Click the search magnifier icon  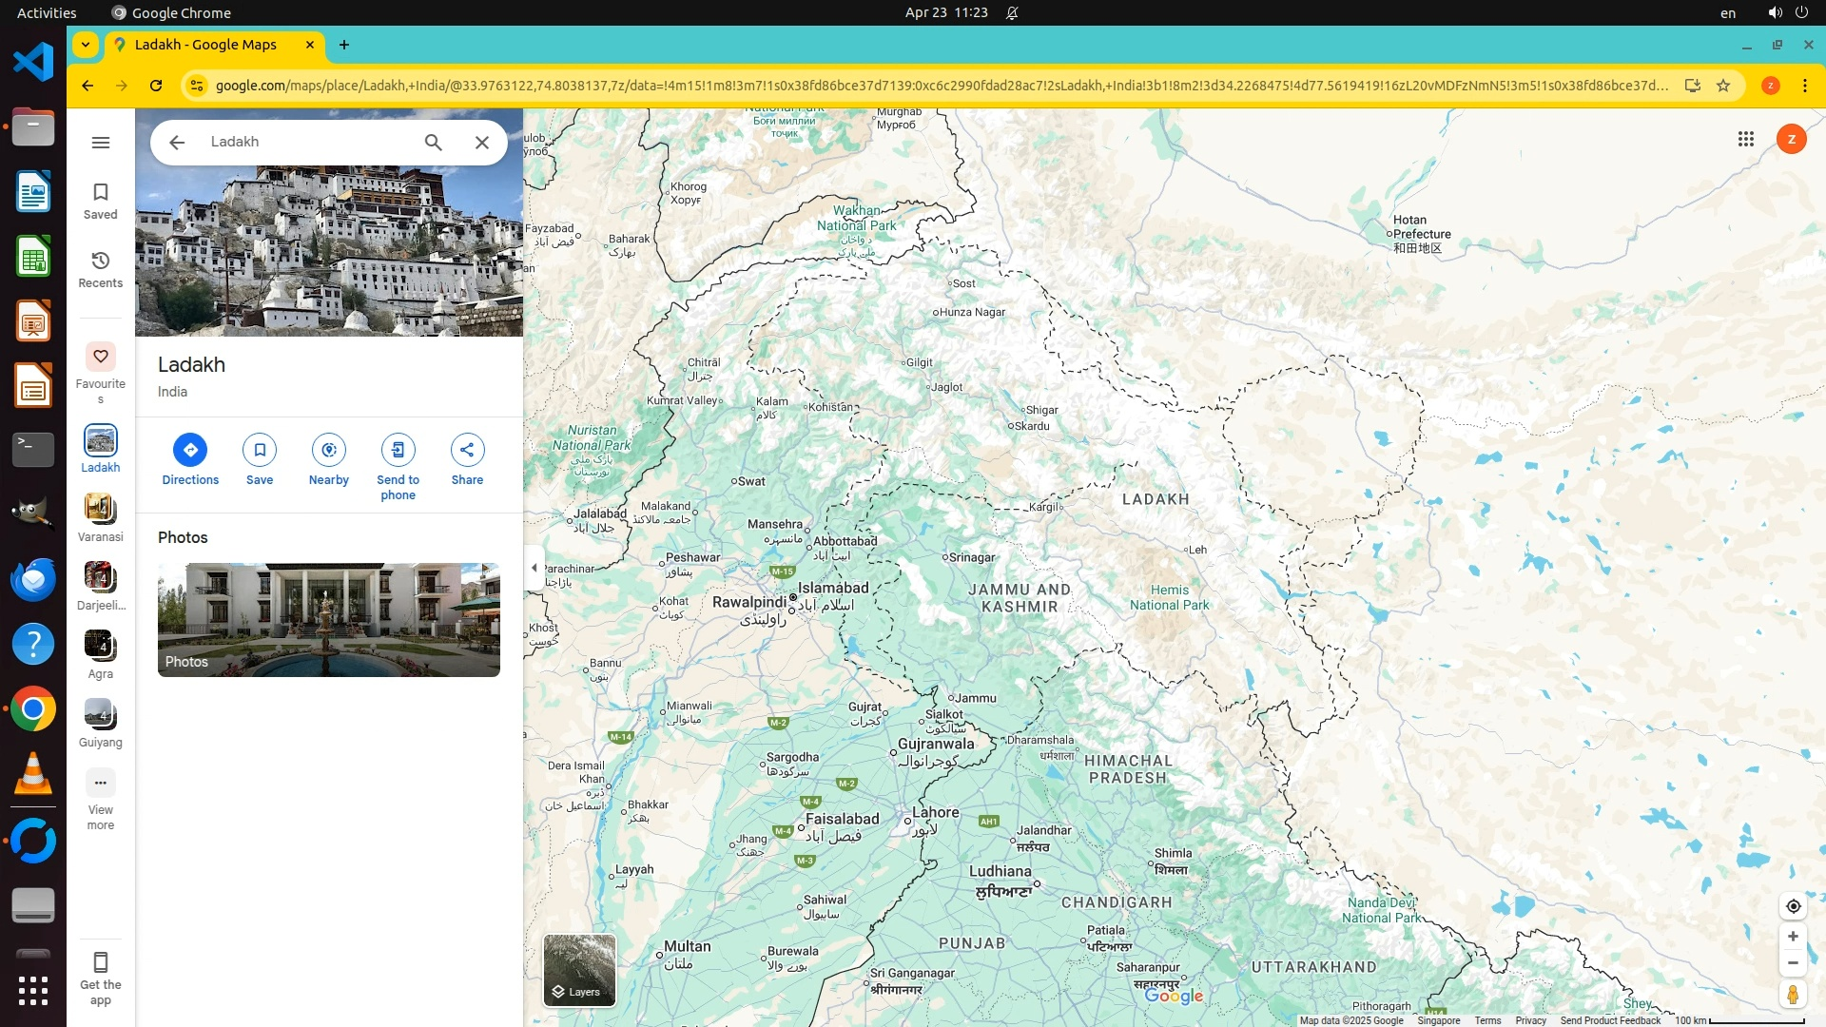[433, 143]
